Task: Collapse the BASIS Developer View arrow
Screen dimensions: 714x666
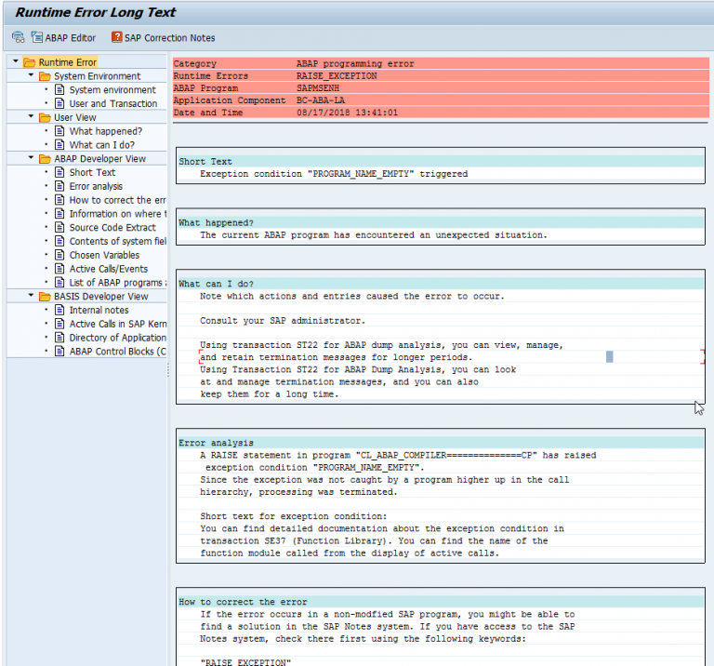Action: pyautogui.click(x=32, y=296)
